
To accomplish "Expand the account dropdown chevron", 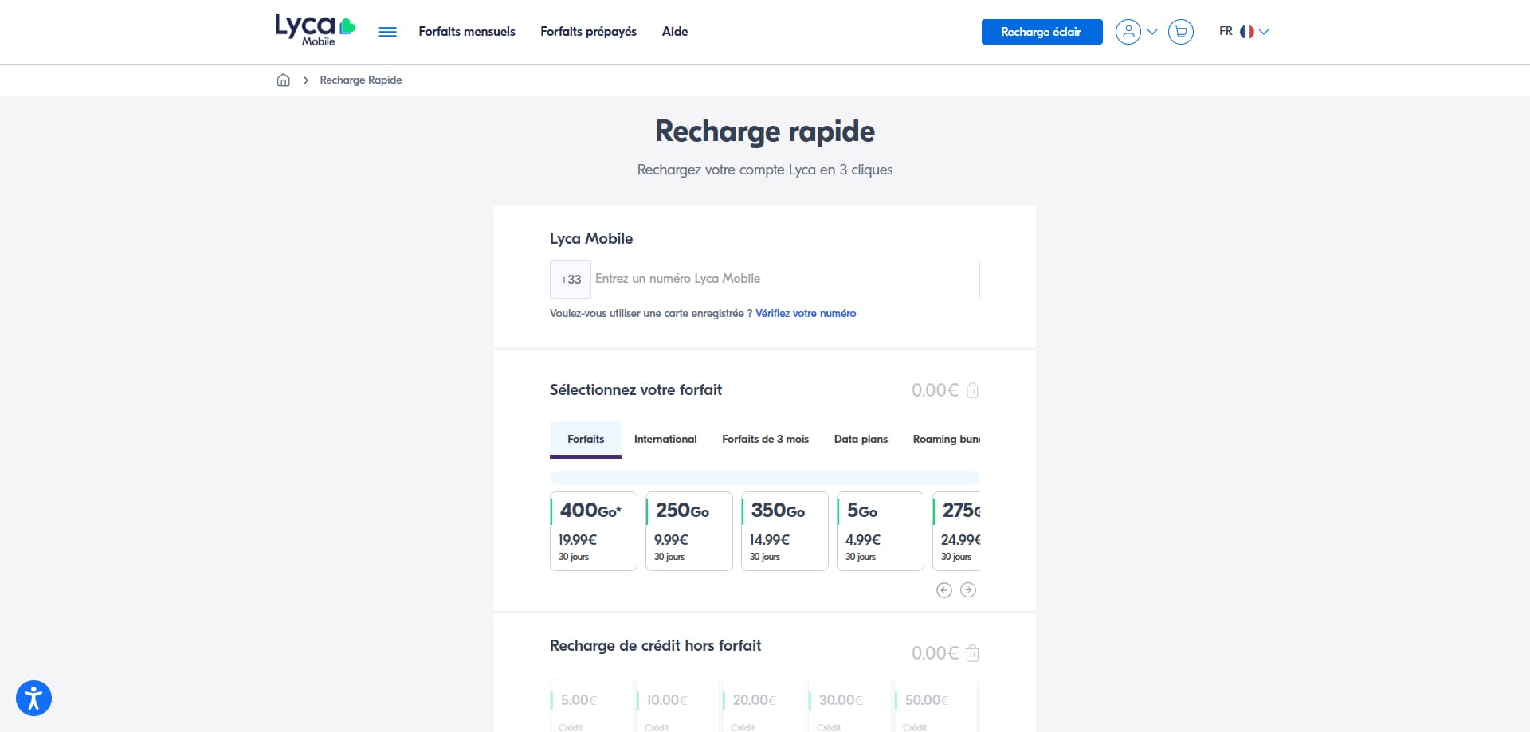I will [1152, 32].
